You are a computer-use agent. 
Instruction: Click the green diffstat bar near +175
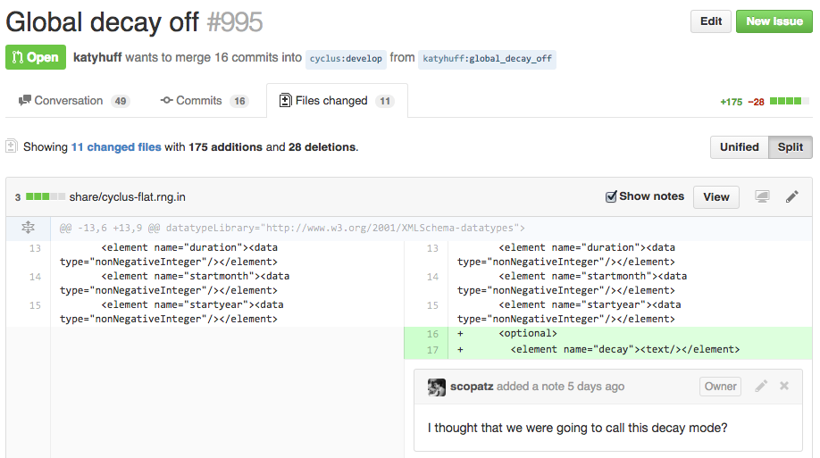pyautogui.click(x=789, y=101)
